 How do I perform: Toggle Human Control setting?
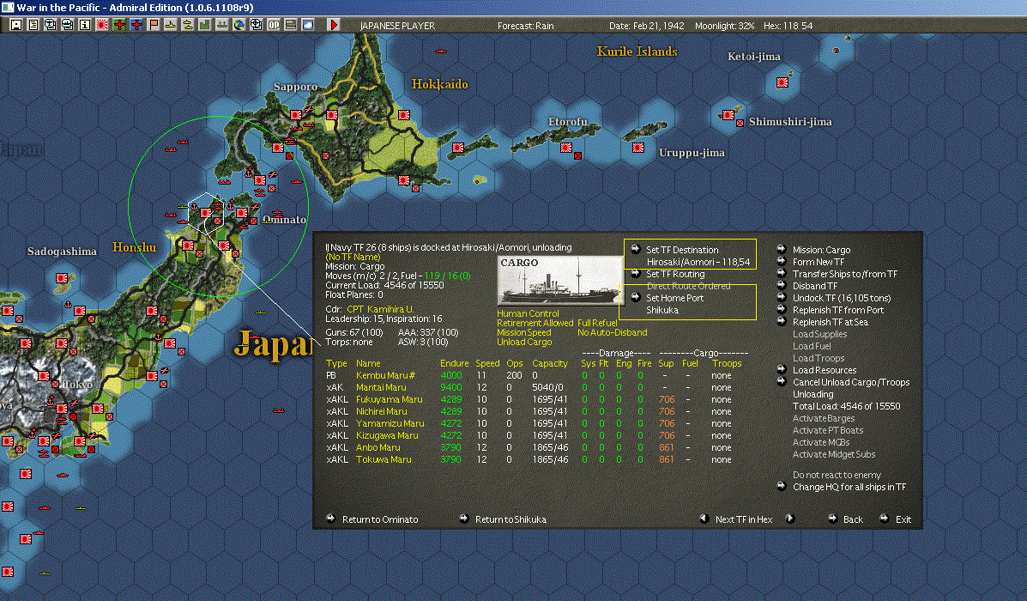528,314
